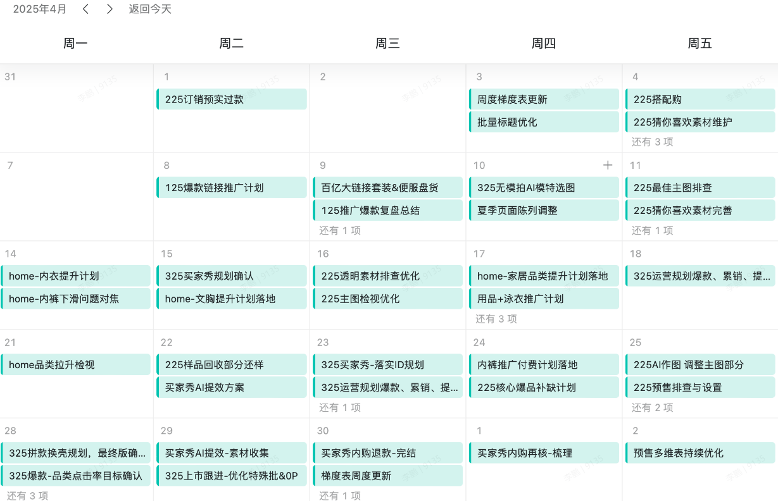The image size is (778, 501).
Task: Open event 325买家秀规划确认
Action: [x=232, y=276]
